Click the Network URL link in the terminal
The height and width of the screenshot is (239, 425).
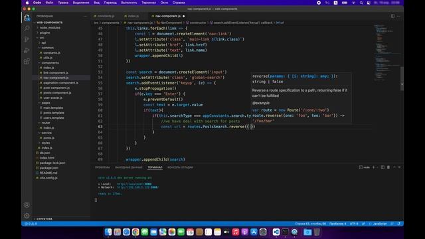pyautogui.click(x=137, y=187)
